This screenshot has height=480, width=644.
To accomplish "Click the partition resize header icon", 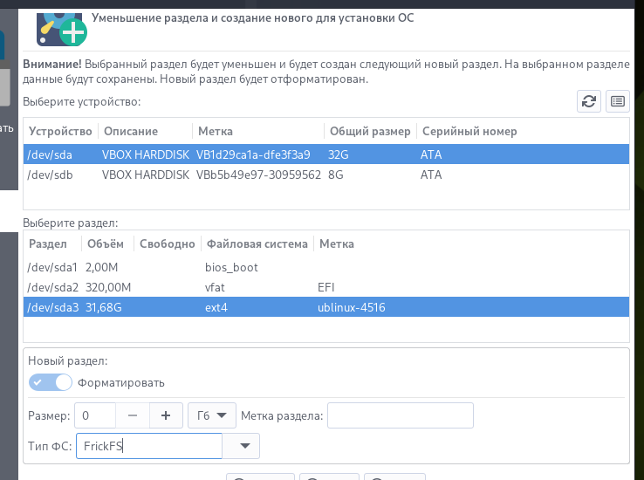I will click(x=62, y=29).
